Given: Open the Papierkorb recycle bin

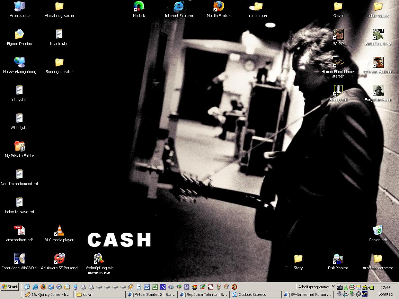Looking at the screenshot, I should 378,233.
